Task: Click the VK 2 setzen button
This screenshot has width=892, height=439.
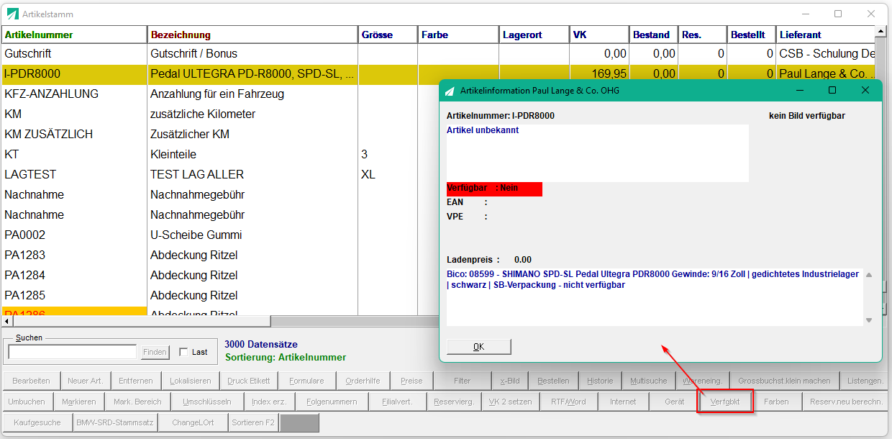Action: coord(510,402)
